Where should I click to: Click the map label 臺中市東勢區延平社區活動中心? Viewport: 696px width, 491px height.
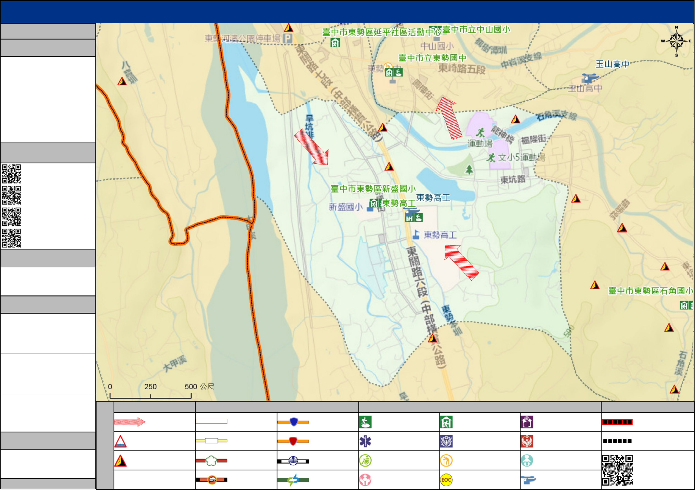tap(382, 32)
